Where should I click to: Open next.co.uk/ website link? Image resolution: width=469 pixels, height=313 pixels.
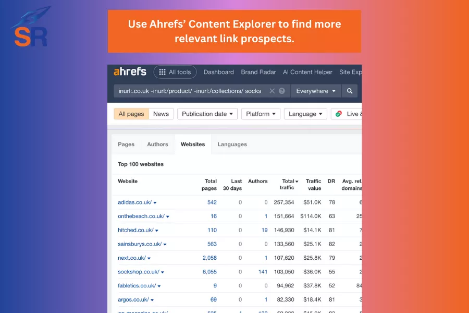click(132, 258)
